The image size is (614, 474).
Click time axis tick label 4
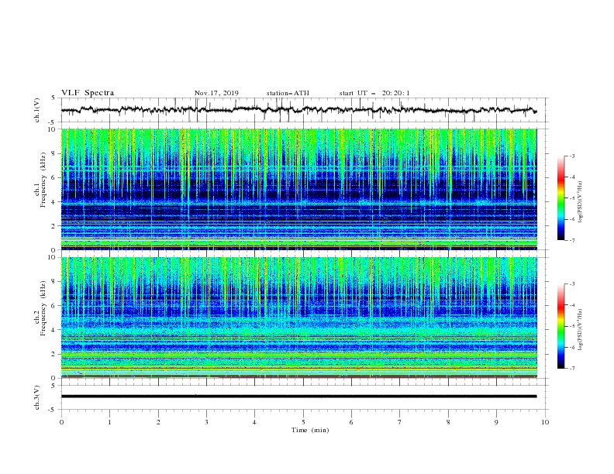pyautogui.click(x=254, y=422)
